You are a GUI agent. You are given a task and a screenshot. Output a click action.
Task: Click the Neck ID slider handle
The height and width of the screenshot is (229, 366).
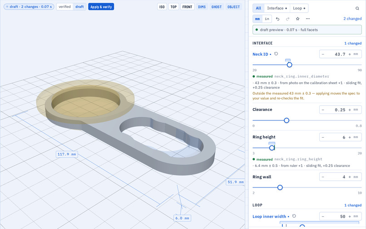pos(289,65)
